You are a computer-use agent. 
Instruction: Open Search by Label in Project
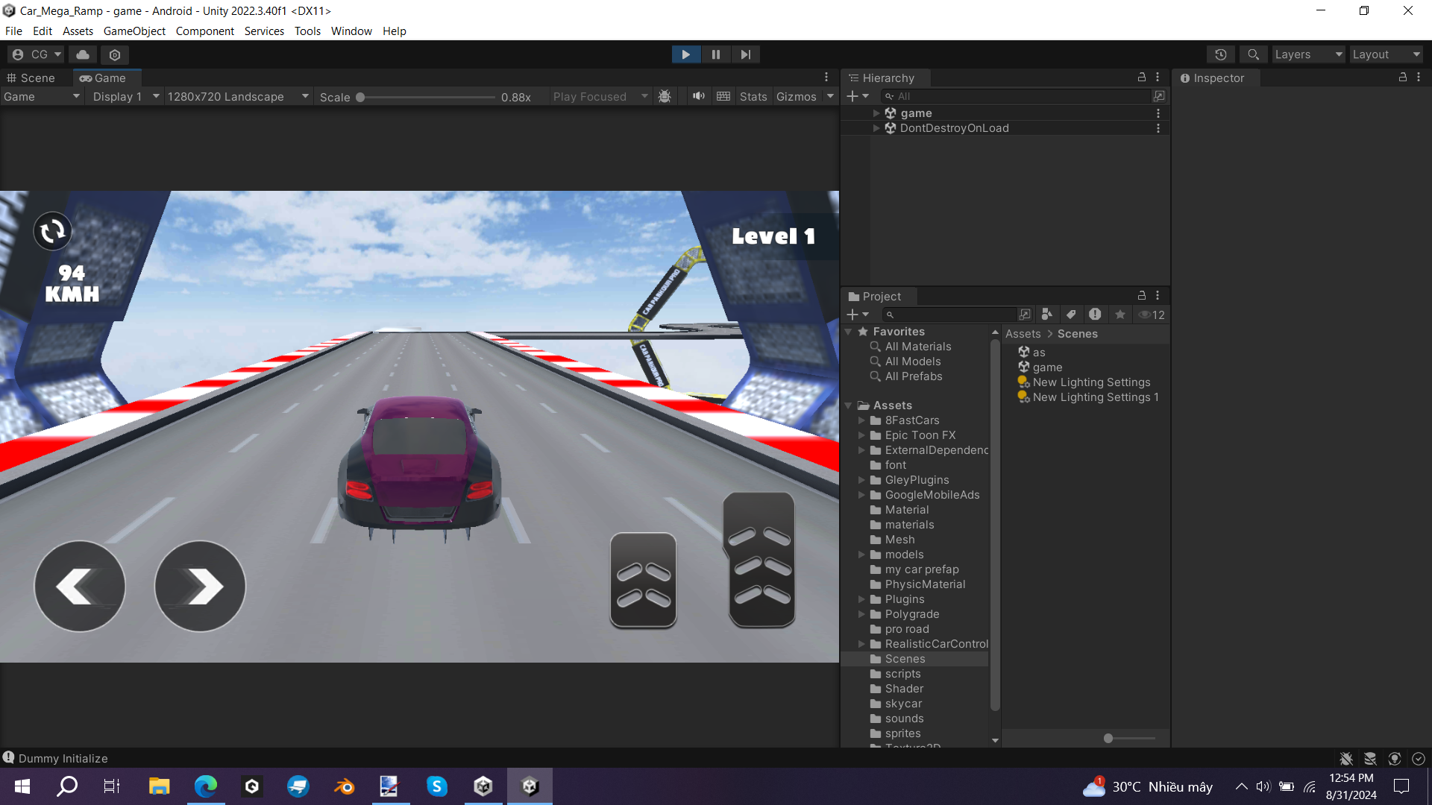click(1071, 315)
